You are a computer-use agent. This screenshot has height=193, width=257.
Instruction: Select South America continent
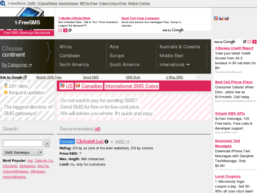(124, 64)
